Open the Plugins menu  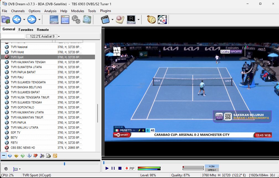point(105,11)
